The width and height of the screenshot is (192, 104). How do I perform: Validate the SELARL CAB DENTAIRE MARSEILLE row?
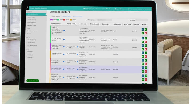146,76
